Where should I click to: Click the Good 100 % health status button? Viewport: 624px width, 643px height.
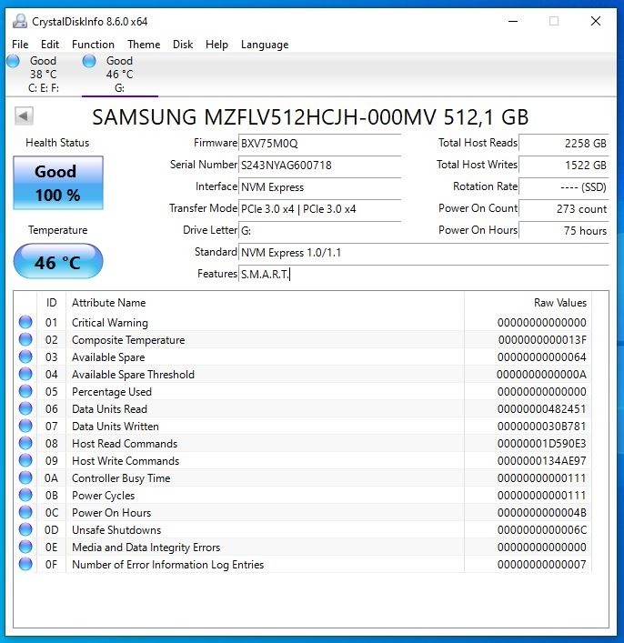[58, 183]
